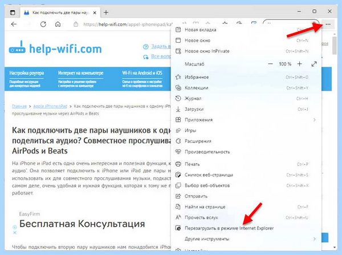Click the page vertical scrollbar thumb
Image resolution: width=342 pixels, height=255 pixels.
pyautogui.click(x=335, y=46)
